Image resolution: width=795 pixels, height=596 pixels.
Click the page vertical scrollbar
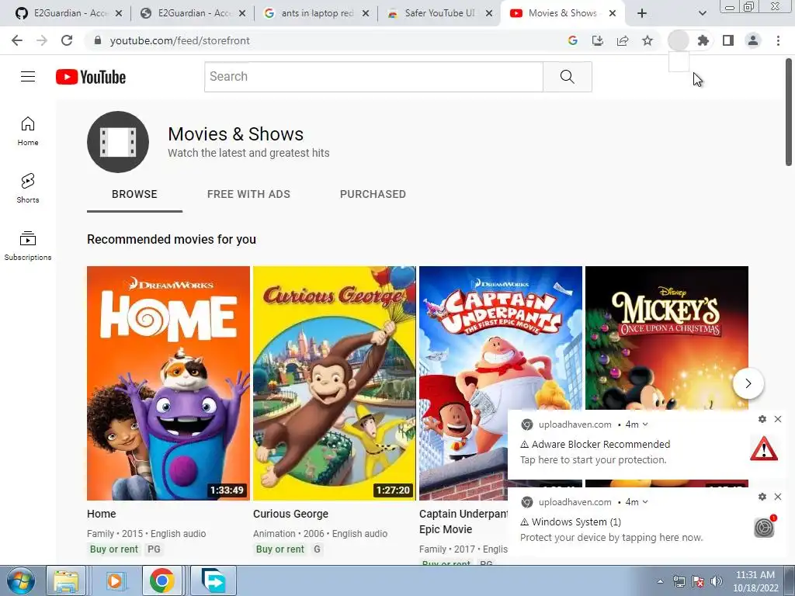[x=789, y=112]
